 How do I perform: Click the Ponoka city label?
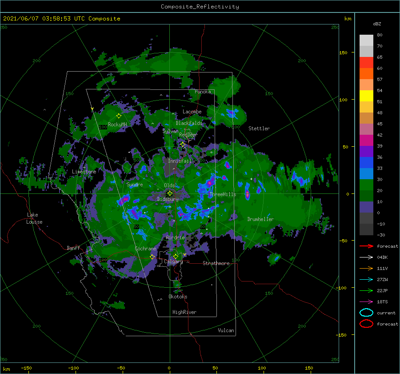pos(203,92)
